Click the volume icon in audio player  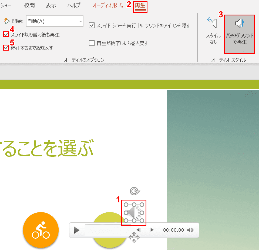pos(190,230)
